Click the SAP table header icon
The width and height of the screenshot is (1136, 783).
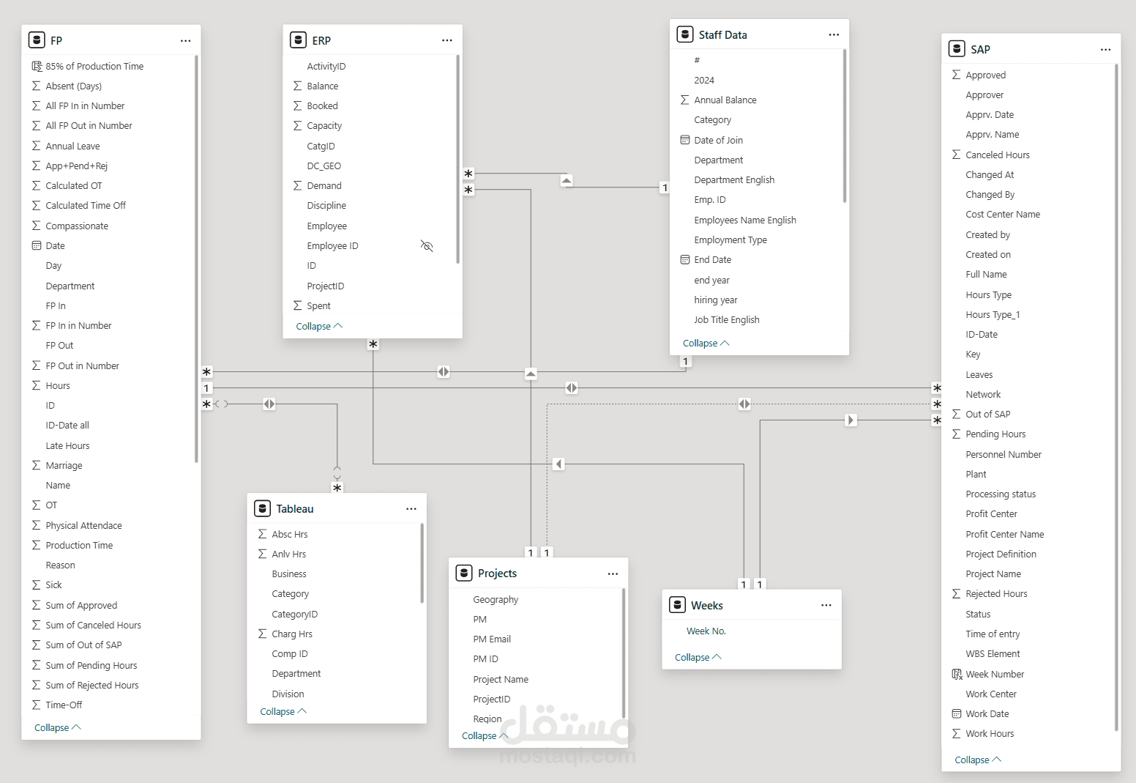click(957, 49)
